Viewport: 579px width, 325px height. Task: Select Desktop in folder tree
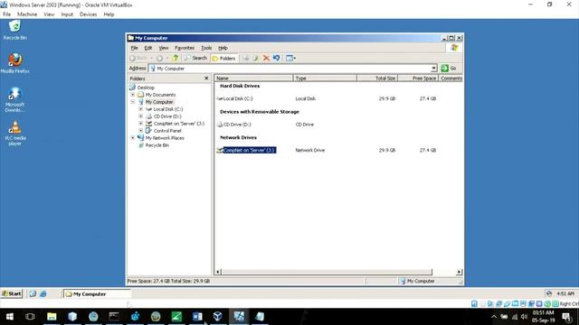(x=146, y=88)
